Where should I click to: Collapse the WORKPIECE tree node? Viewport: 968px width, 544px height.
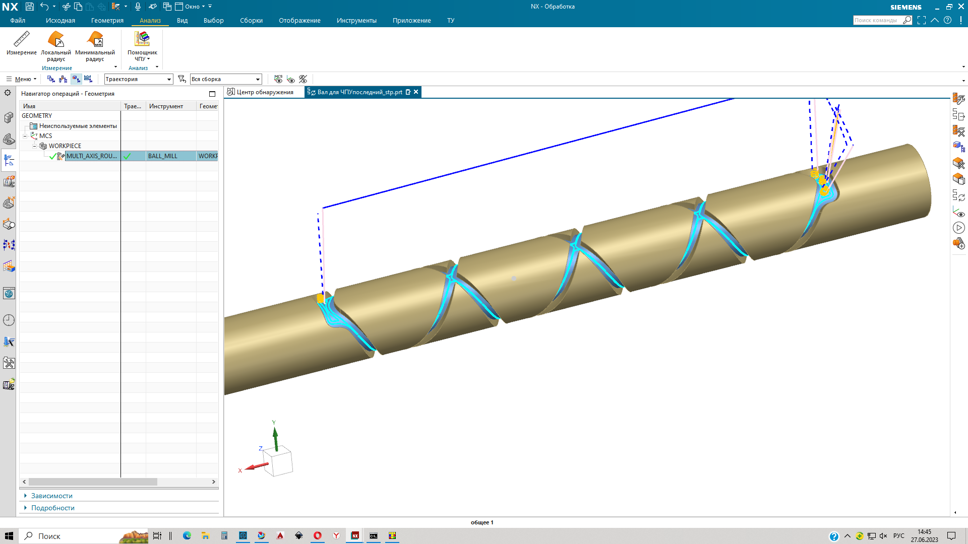click(x=34, y=146)
